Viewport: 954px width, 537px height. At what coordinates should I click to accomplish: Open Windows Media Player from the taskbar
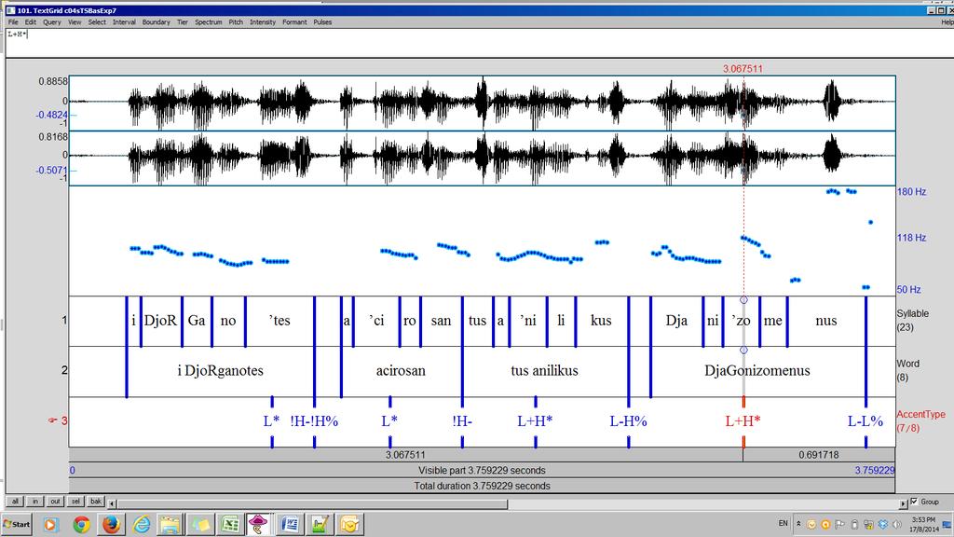(x=50, y=524)
